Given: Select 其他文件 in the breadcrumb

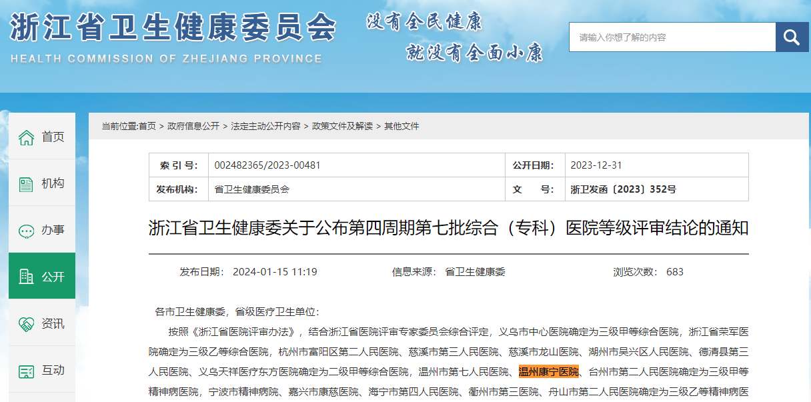Looking at the screenshot, I should (401, 126).
